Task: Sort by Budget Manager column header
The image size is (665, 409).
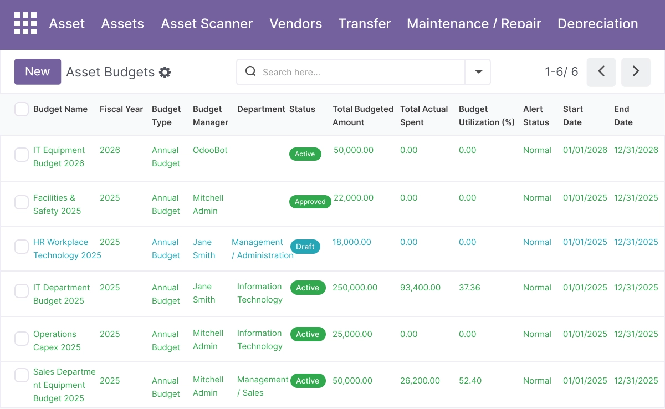Action: [211, 116]
